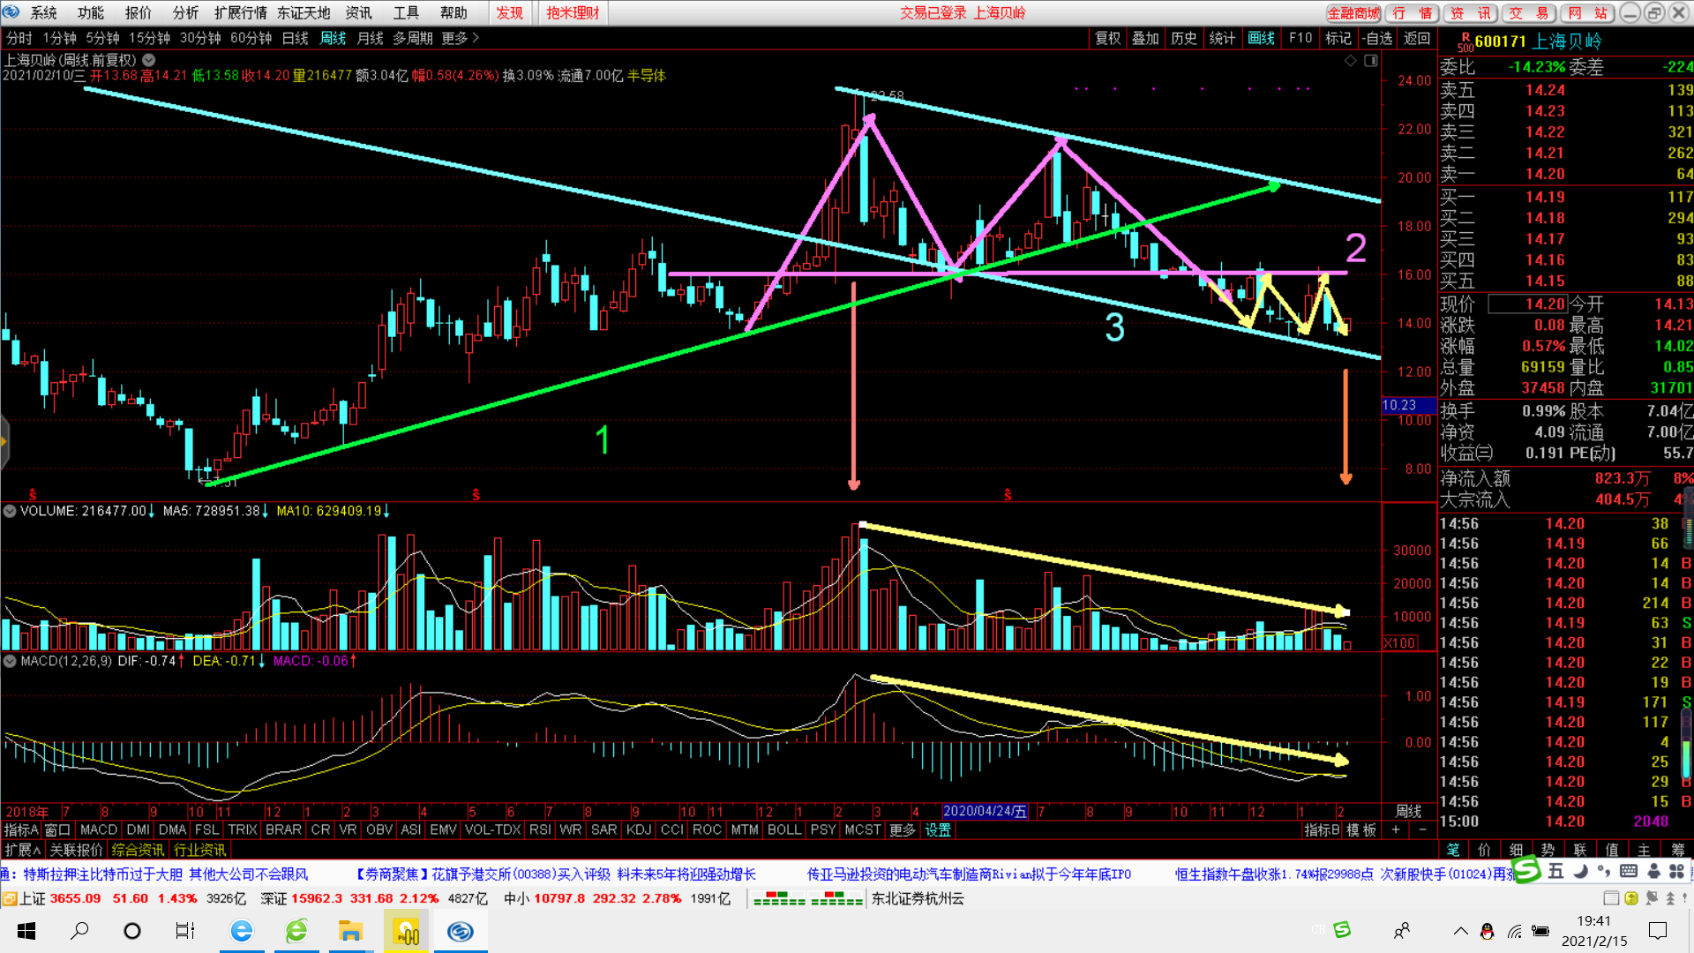Viewport: 1694px width, 953px height.
Task: Zoom out the chart with minus button
Action: click(1422, 830)
